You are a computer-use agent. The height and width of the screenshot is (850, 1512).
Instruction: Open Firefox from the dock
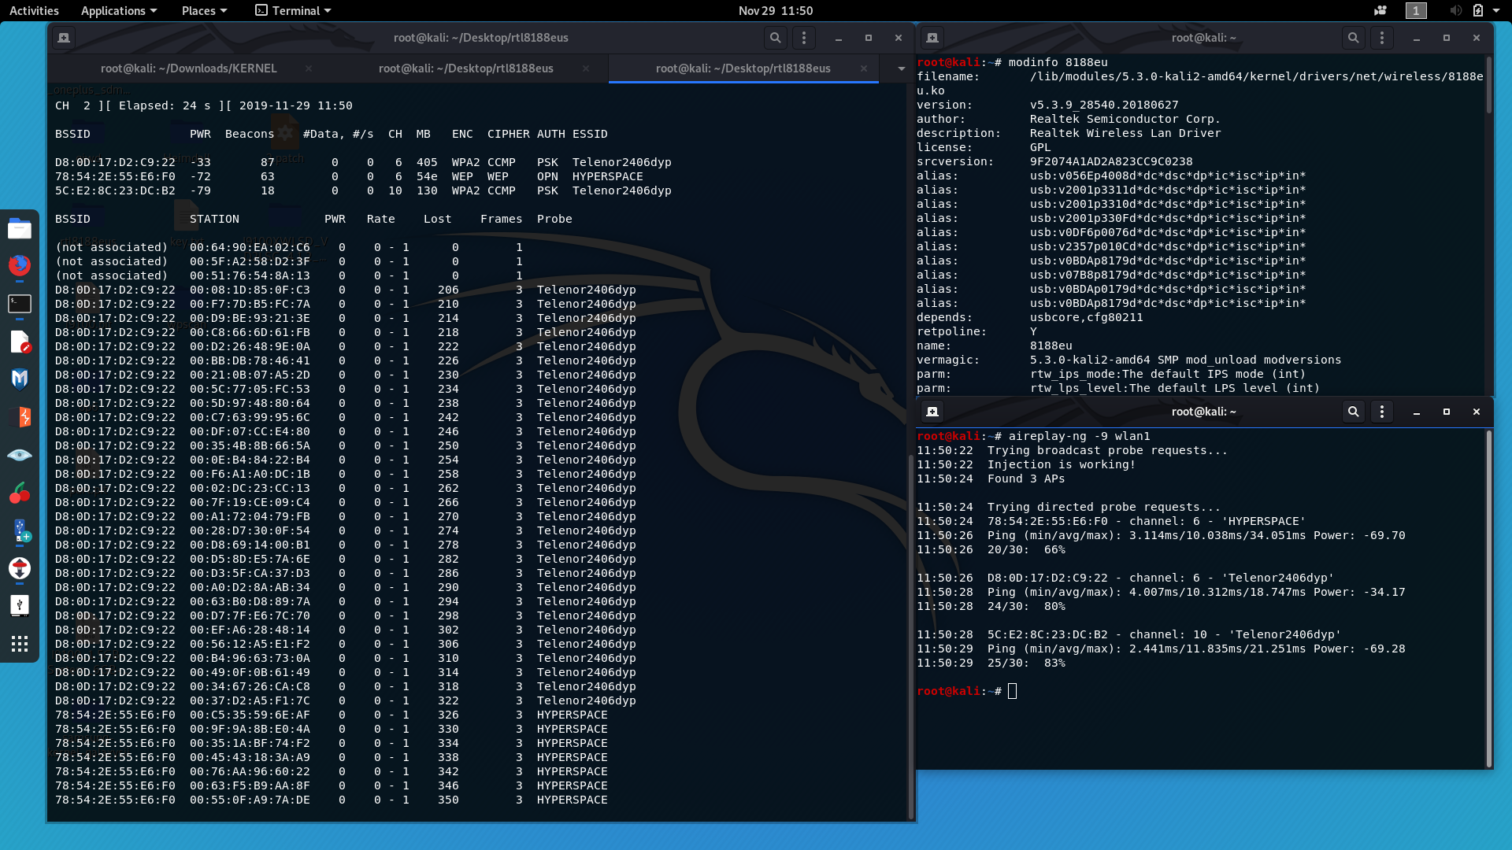tap(20, 265)
